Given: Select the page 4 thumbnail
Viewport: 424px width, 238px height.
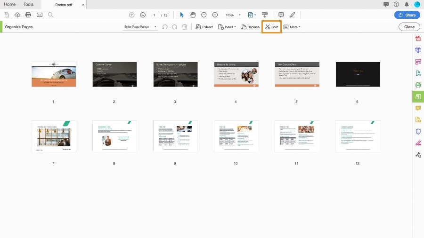Looking at the screenshot, I should point(236,74).
